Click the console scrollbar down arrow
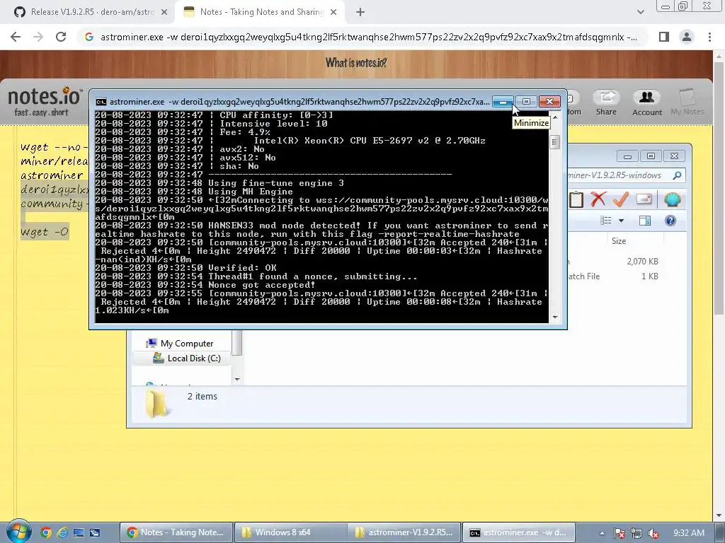 pos(555,317)
